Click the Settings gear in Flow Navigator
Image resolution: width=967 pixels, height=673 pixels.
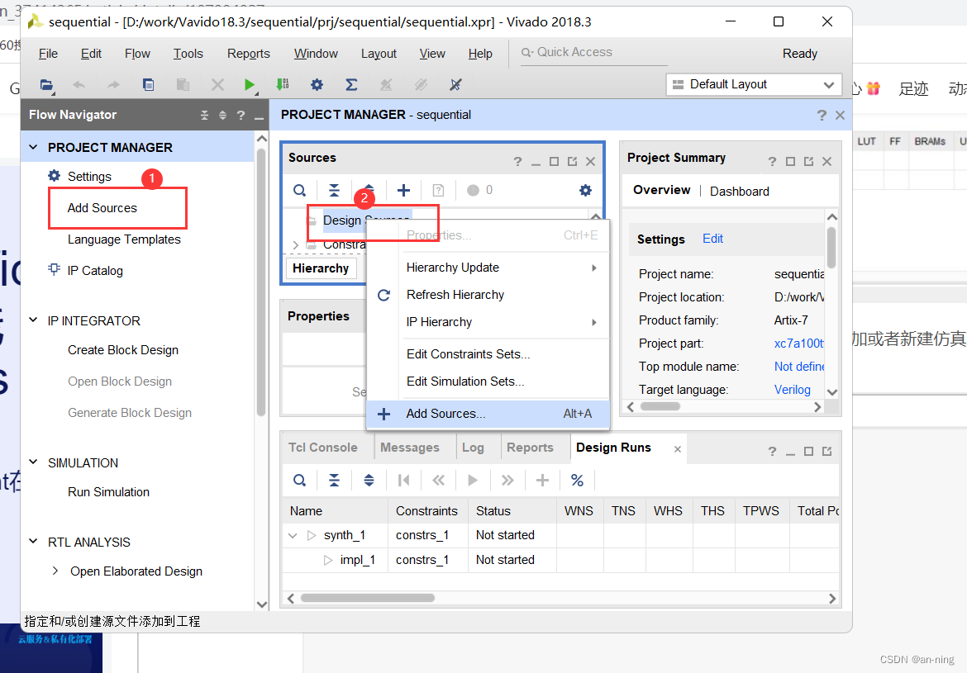pyautogui.click(x=55, y=176)
